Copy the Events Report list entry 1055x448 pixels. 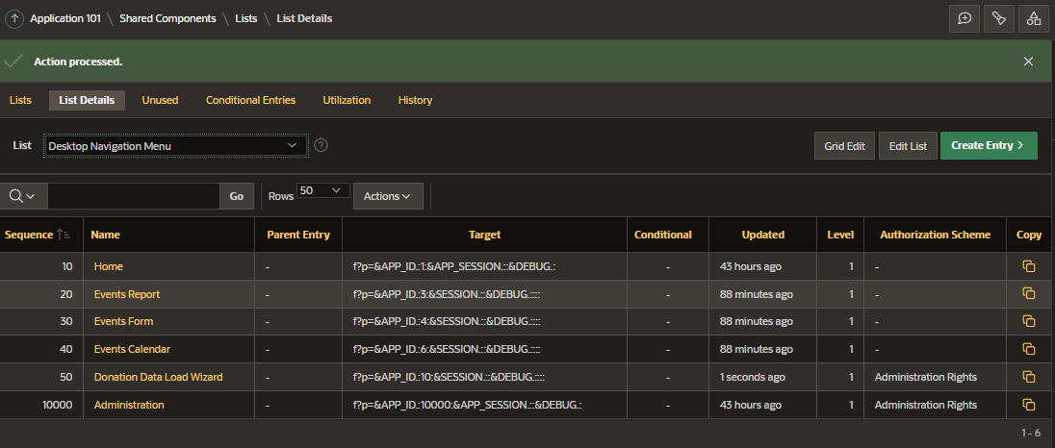[x=1028, y=293]
